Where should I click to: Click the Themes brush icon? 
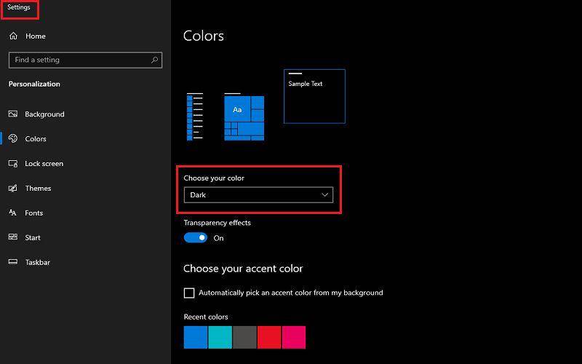click(13, 188)
